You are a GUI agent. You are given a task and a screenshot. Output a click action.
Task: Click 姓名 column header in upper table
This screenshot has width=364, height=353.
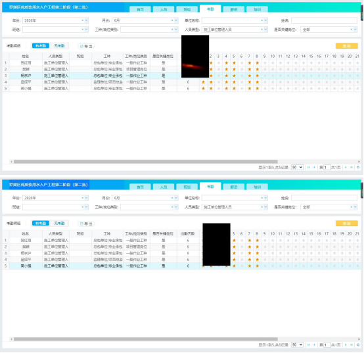point(26,56)
